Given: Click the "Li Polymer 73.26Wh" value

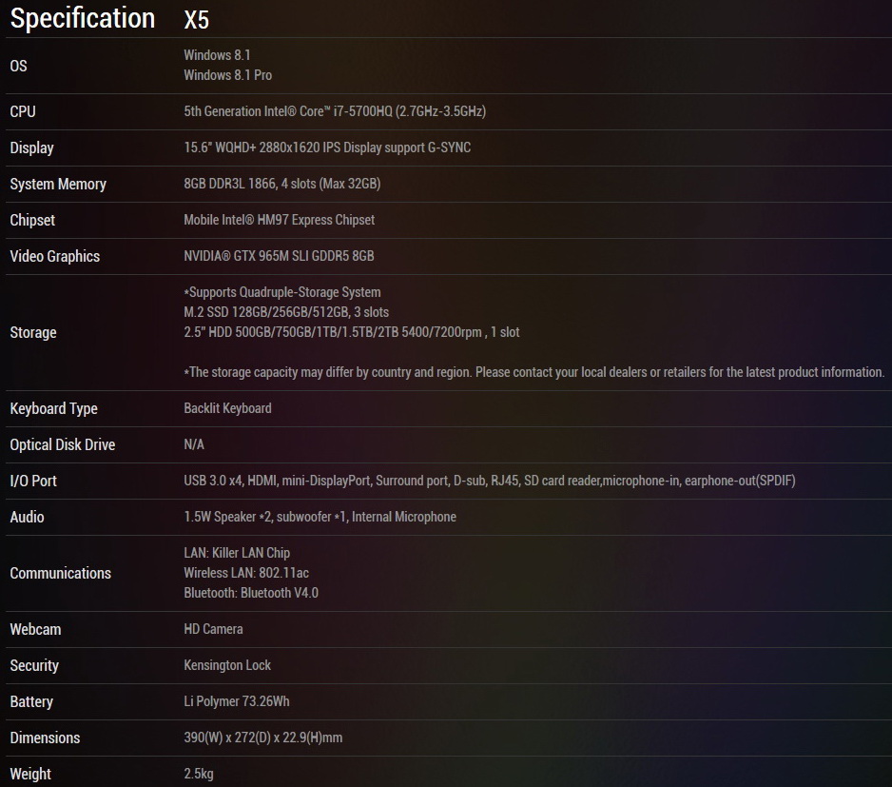Looking at the screenshot, I should point(237,701).
